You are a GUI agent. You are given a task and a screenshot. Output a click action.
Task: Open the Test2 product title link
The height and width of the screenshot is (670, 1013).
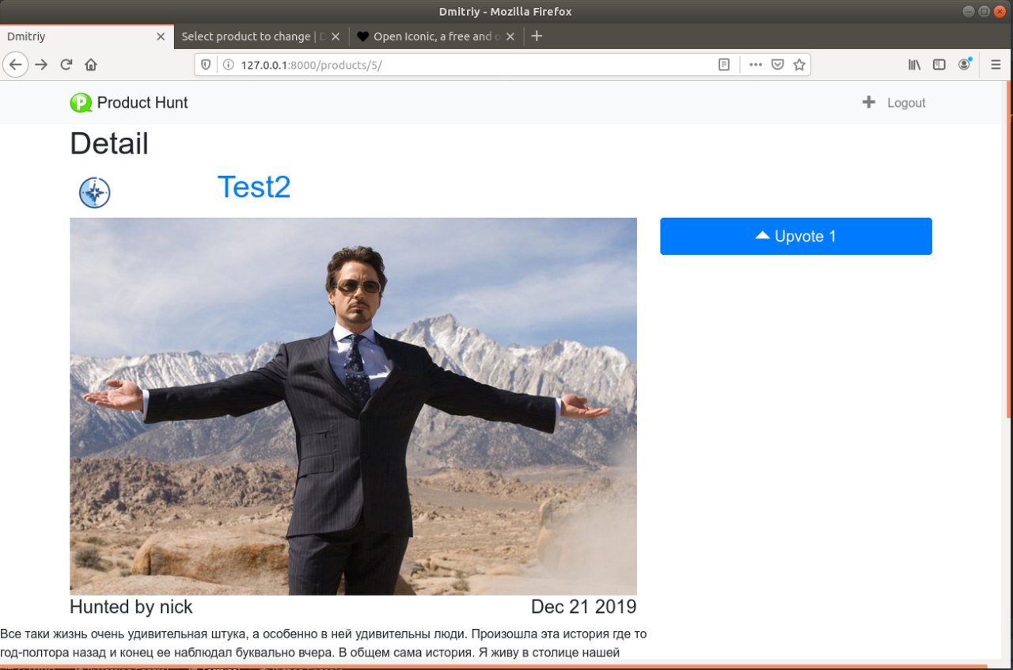[254, 187]
